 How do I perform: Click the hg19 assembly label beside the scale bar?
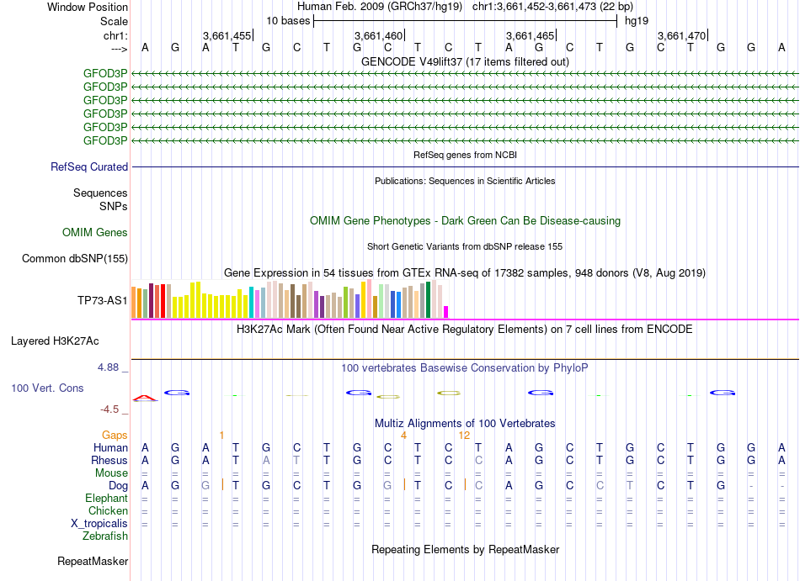click(x=637, y=21)
